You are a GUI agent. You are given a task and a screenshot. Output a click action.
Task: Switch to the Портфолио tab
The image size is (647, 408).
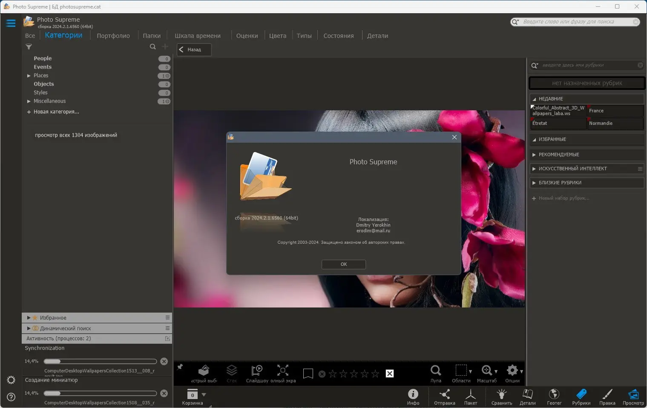pyautogui.click(x=113, y=36)
